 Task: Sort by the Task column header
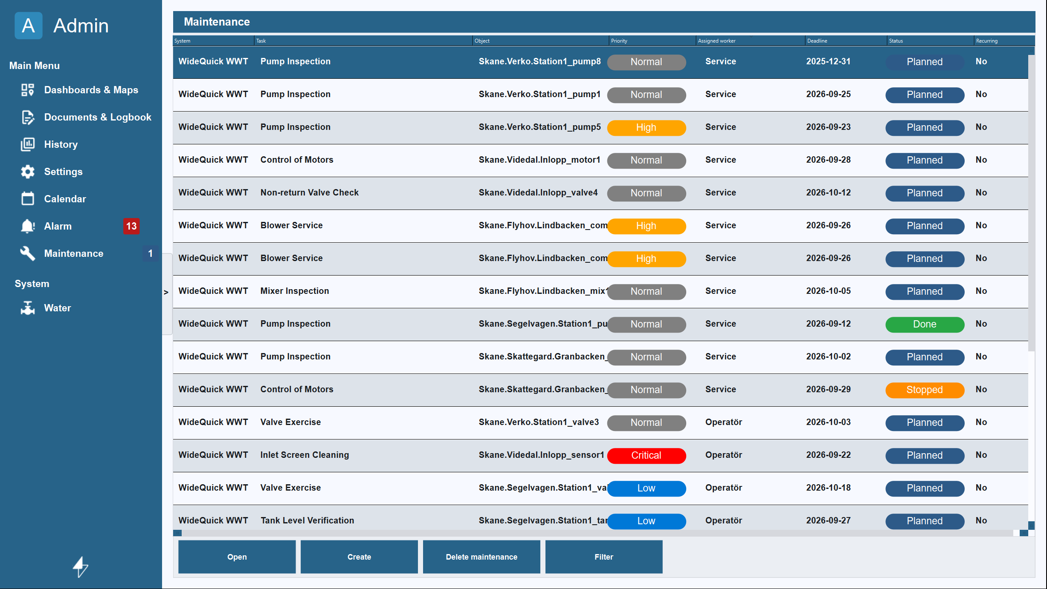click(363, 41)
